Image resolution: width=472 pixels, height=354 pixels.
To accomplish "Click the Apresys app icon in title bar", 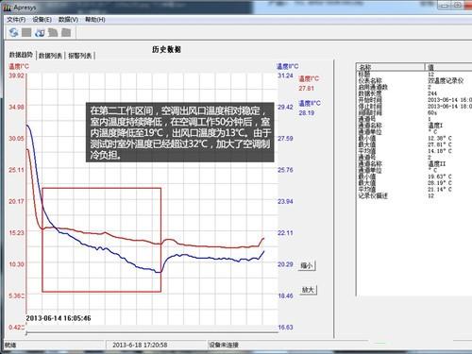I will point(8,8).
